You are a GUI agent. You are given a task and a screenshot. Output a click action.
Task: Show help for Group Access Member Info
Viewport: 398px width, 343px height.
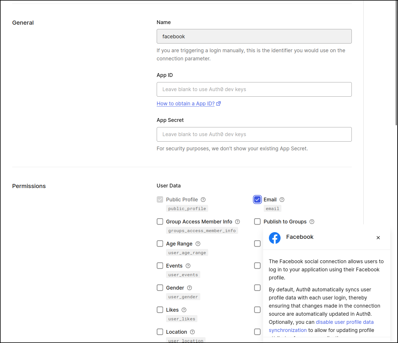coord(238,222)
